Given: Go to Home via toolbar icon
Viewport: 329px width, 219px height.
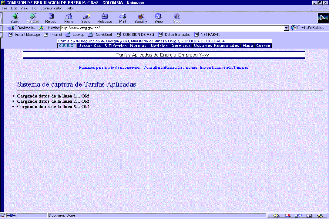Looking at the screenshot, I should pos(69,18).
